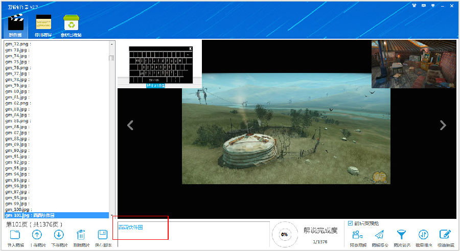Select gm_94.jpg in the file list
460x251 pixels.
[17, 174]
